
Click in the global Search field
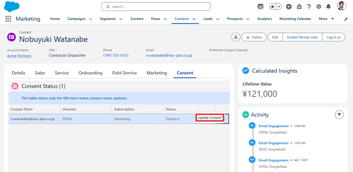pos(156,6)
